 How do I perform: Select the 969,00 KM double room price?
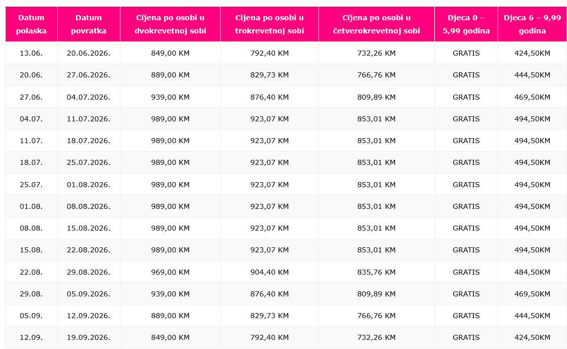[170, 272]
